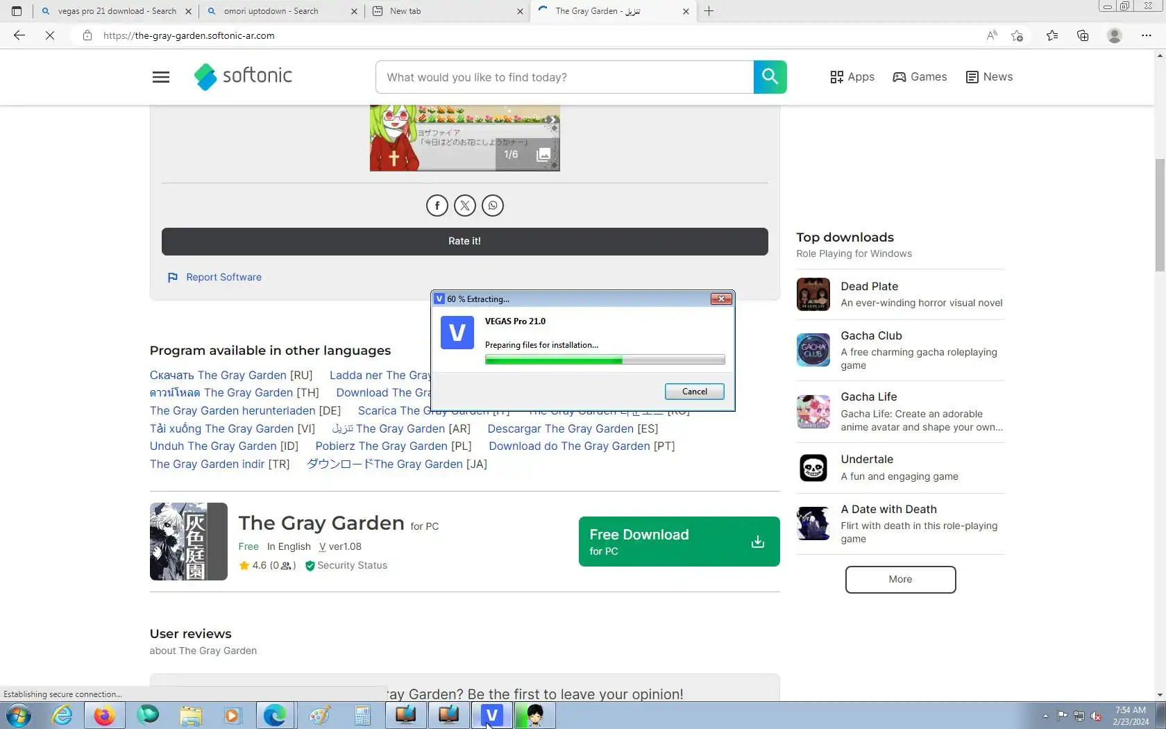This screenshot has height=729, width=1166.
Task: Show hidden system tray icons
Action: pos(1045,716)
